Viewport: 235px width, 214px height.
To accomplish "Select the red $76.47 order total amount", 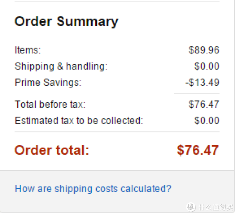I will tap(198, 150).
